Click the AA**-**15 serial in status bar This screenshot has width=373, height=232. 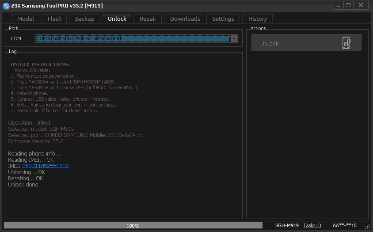[x=344, y=225]
